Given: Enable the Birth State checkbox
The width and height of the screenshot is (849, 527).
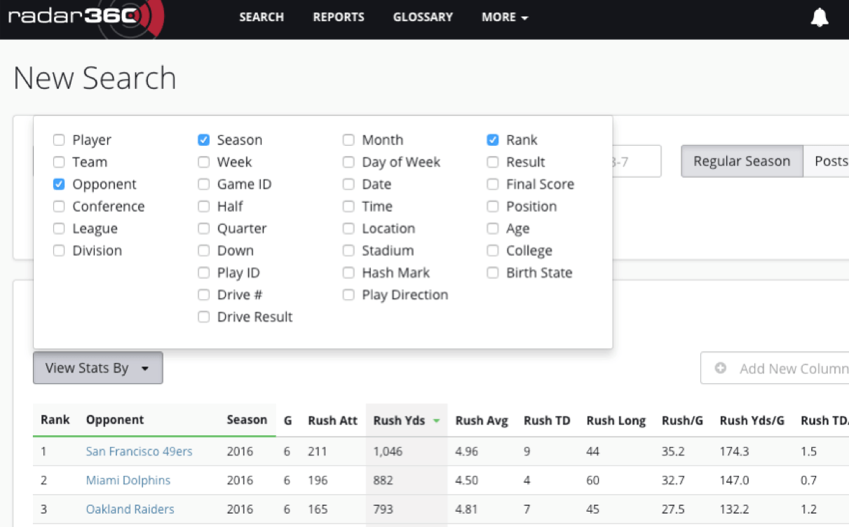Looking at the screenshot, I should pyautogui.click(x=493, y=273).
